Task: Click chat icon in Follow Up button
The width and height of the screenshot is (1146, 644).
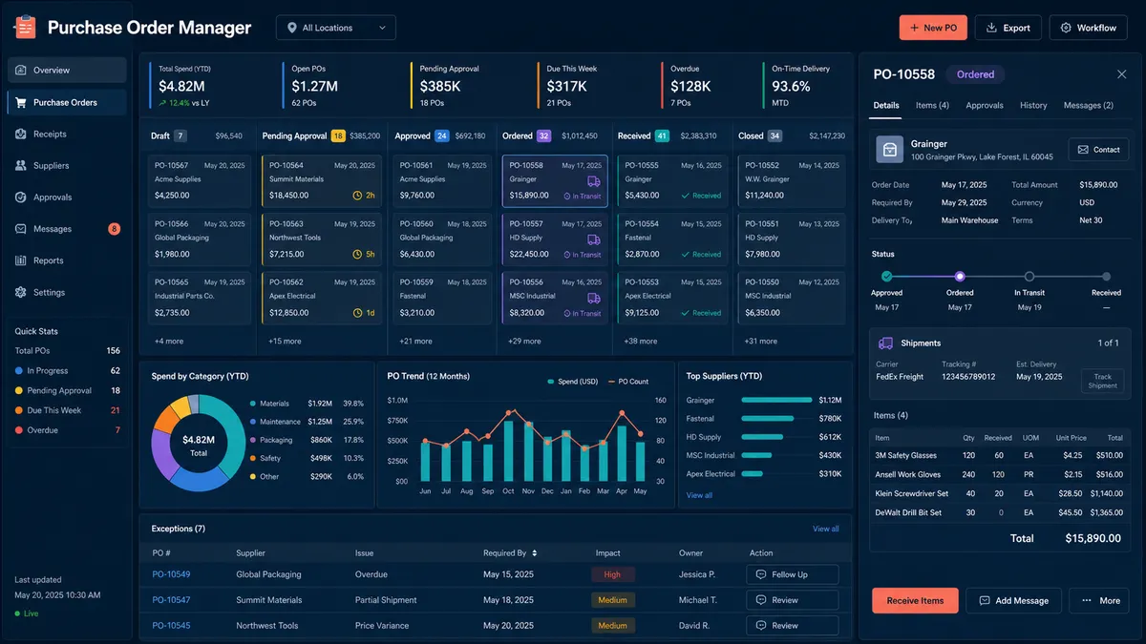Action: (x=760, y=574)
